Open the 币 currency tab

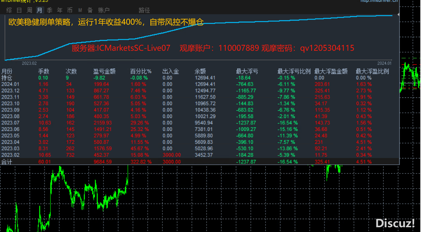tap(70, 10)
